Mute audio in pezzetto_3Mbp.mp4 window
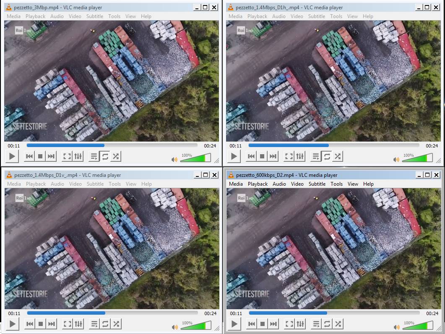 pos(174,160)
